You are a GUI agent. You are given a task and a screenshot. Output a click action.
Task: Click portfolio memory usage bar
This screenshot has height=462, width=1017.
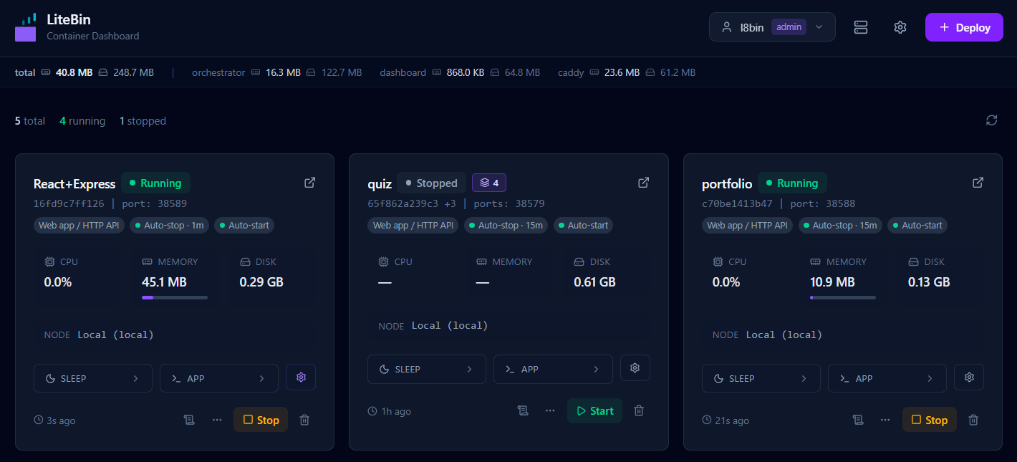[843, 297]
